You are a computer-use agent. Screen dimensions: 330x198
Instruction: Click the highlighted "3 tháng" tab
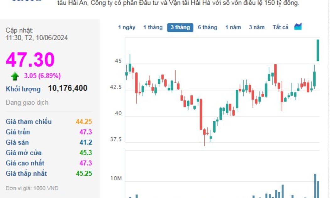click(x=180, y=27)
